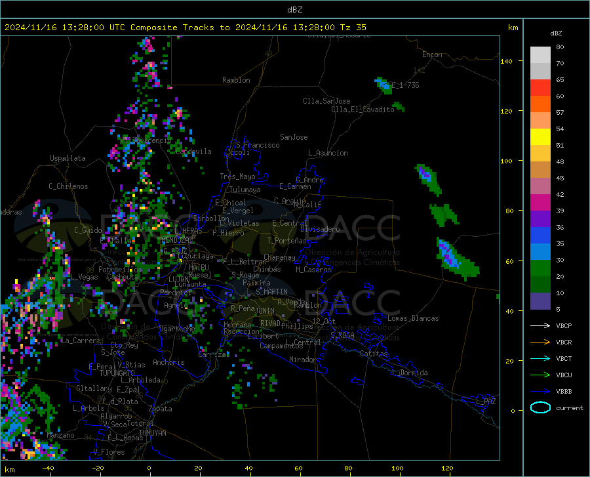Image resolution: width=590 pixels, height=477 pixels.
Task: Click the 'L_PAZ' map label
Action: (x=486, y=402)
